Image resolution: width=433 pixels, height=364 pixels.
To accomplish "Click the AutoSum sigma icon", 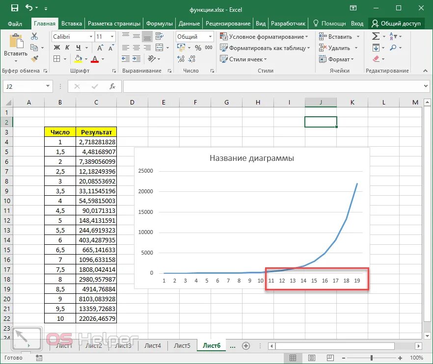I will pyautogui.click(x=376, y=36).
